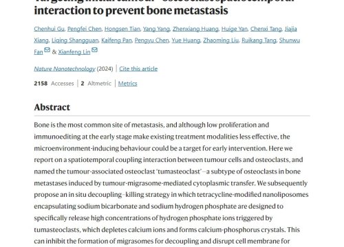Open author Yang Yang's details
This screenshot has width=344, height=247.
(x=156, y=29)
